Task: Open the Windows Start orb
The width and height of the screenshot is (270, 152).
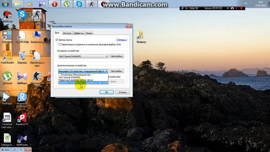Action: (x=5, y=4)
